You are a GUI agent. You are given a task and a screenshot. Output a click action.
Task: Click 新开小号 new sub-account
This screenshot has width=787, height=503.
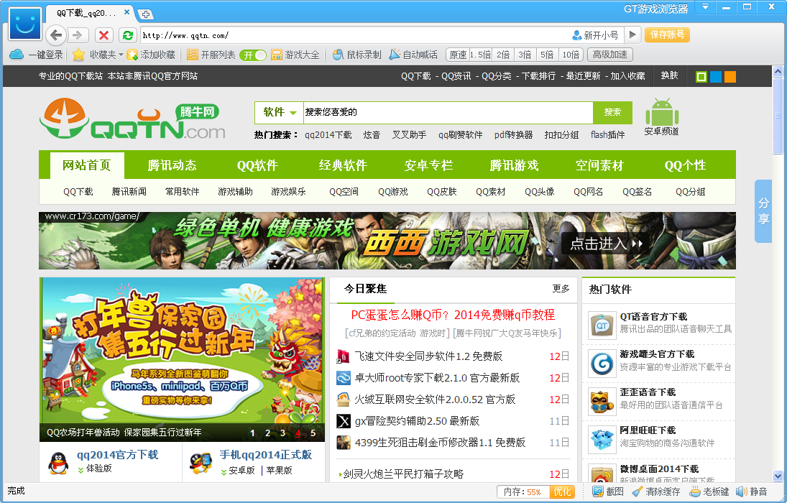pyautogui.click(x=596, y=35)
